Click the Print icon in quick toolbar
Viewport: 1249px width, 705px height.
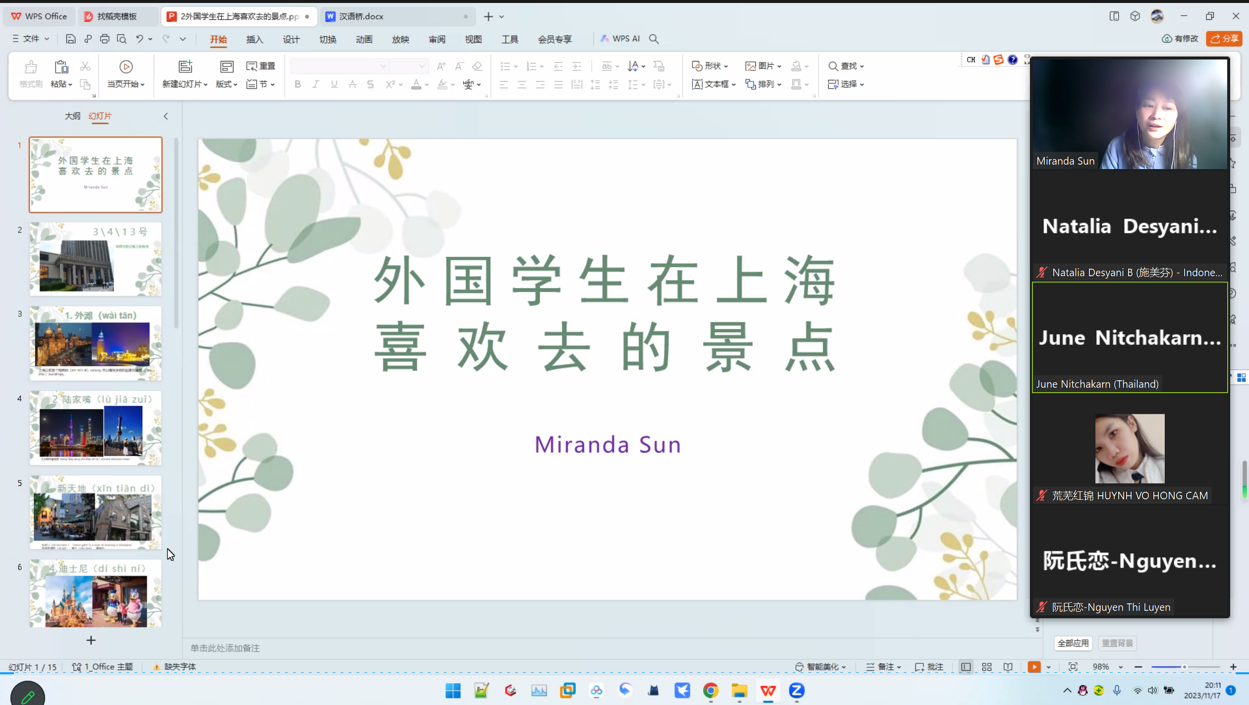[x=105, y=39]
